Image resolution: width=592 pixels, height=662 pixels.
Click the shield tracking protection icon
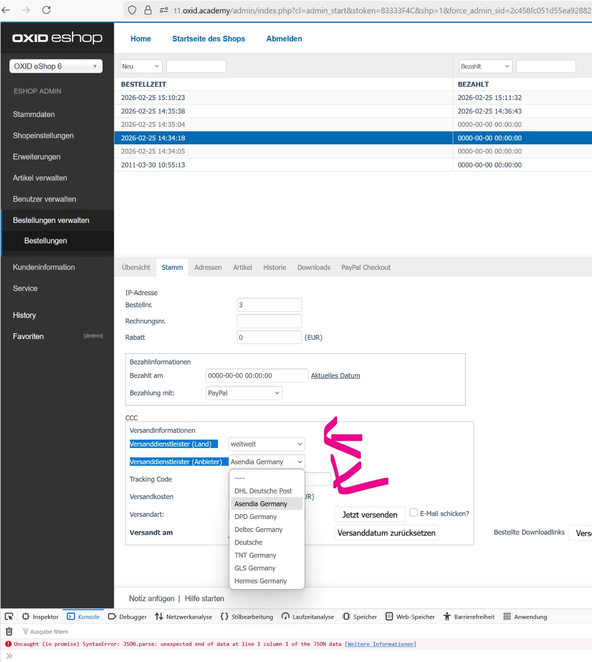(132, 10)
